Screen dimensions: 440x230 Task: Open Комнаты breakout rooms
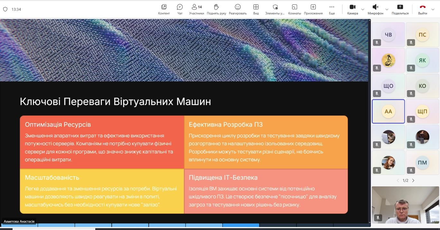[294, 9]
